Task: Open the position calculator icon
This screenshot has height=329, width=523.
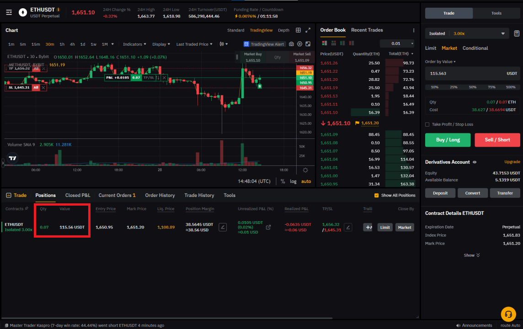Action: click(x=516, y=34)
